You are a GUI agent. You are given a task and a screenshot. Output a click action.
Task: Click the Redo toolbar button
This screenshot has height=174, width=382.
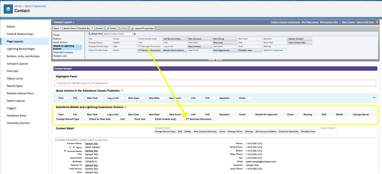(123, 28)
